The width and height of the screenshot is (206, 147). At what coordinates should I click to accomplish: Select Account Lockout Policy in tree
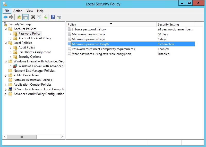pos(35,38)
